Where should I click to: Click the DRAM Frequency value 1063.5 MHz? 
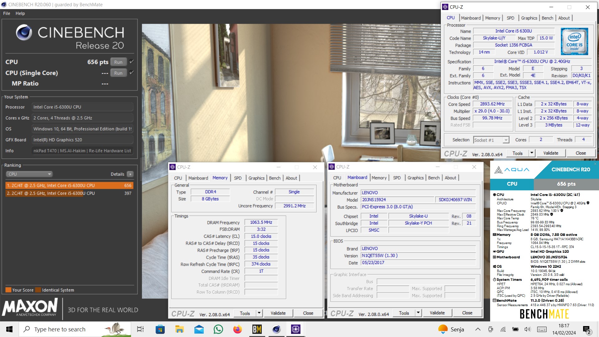coord(261,222)
